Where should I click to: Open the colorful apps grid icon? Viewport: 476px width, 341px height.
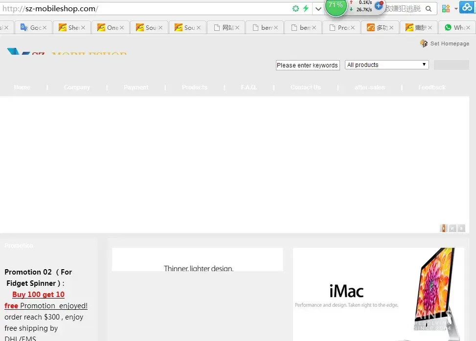point(446,9)
